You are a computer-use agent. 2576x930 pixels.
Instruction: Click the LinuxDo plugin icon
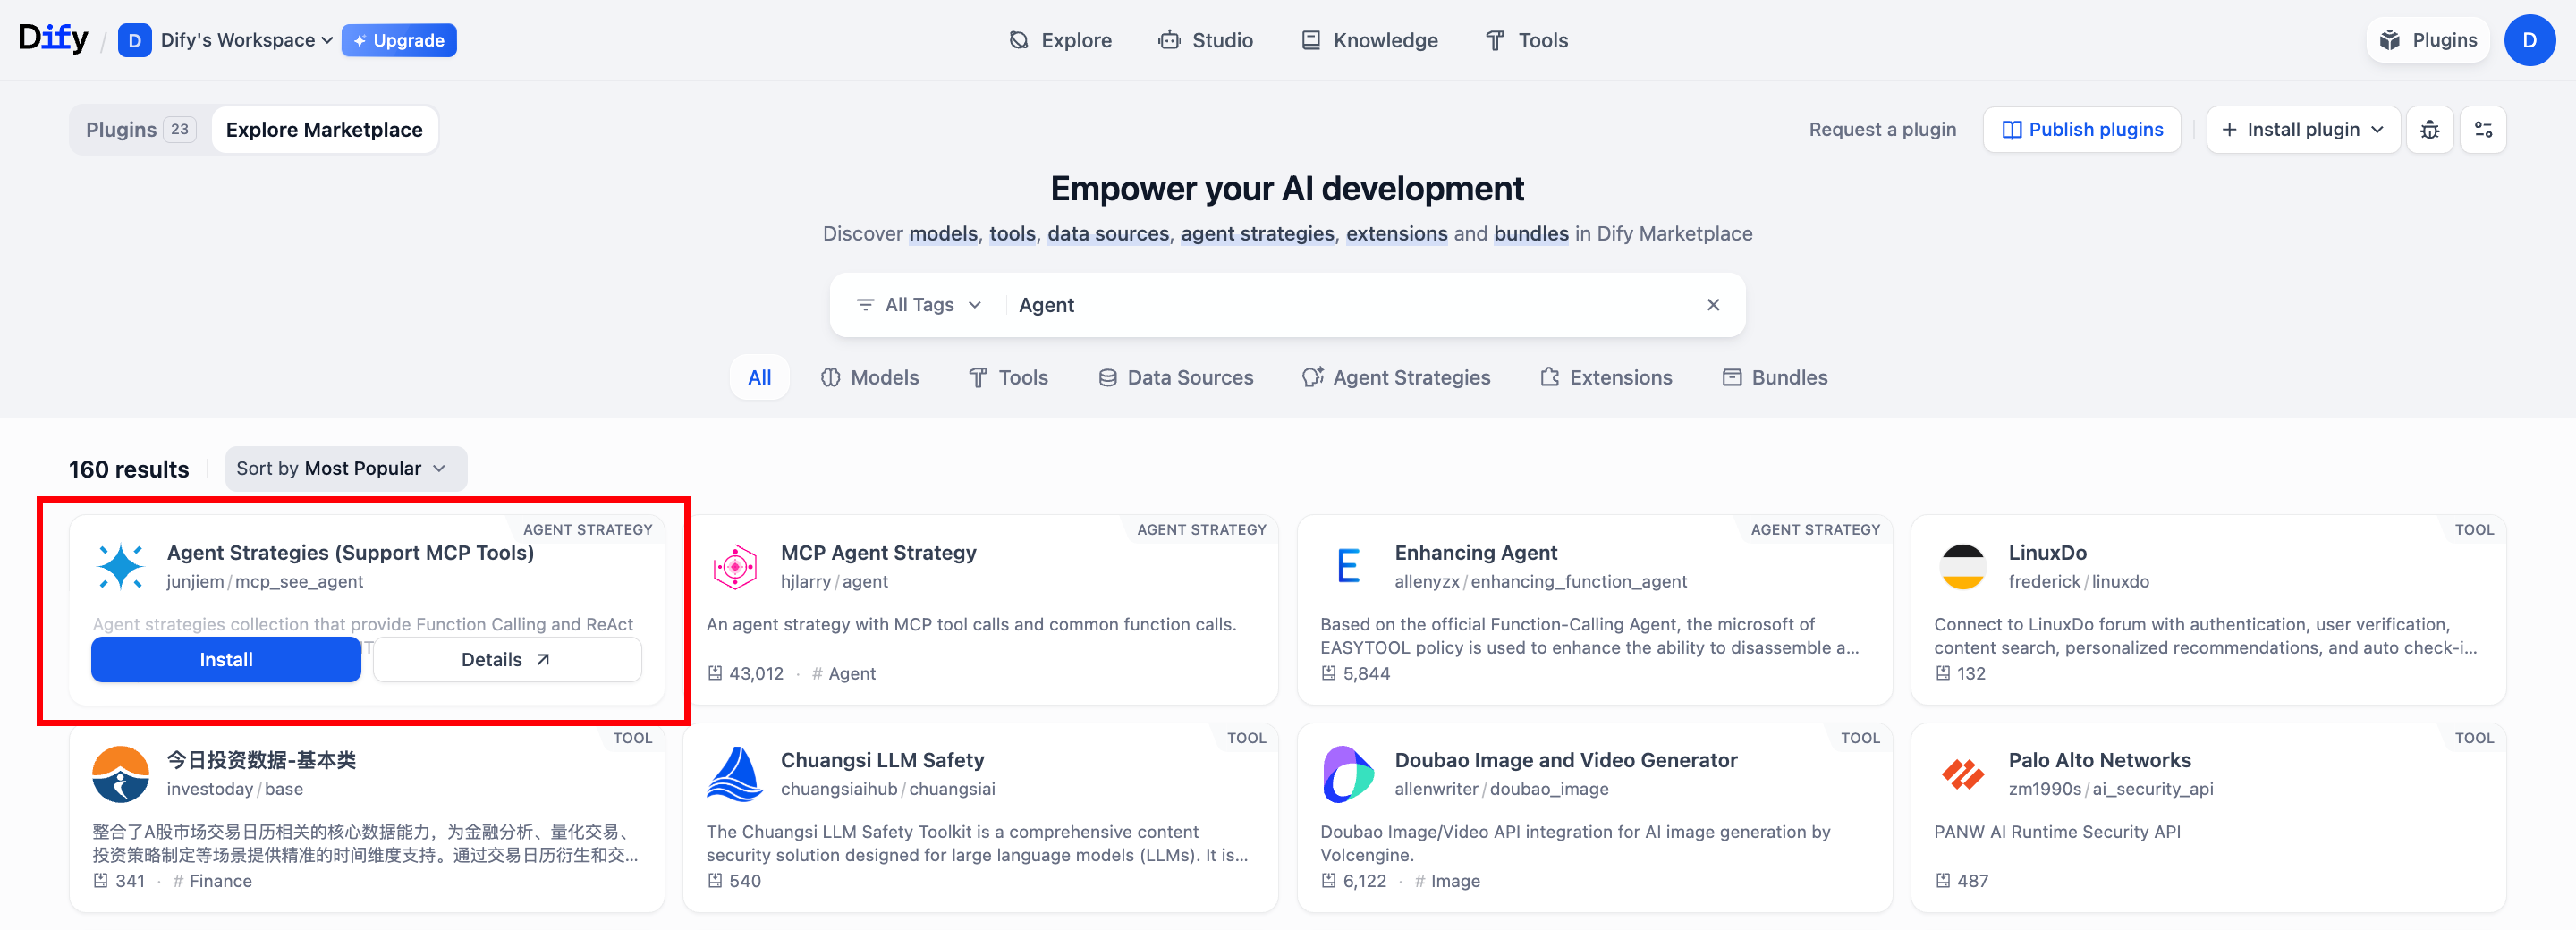1962,567
